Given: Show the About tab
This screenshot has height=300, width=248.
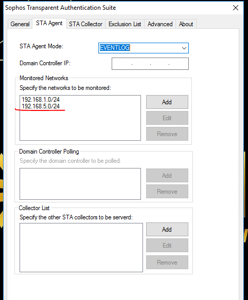Looking at the screenshot, I should [186, 24].
